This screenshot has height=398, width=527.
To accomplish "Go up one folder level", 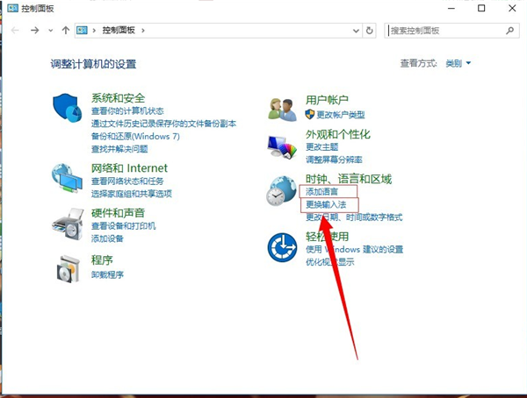I will (66, 31).
